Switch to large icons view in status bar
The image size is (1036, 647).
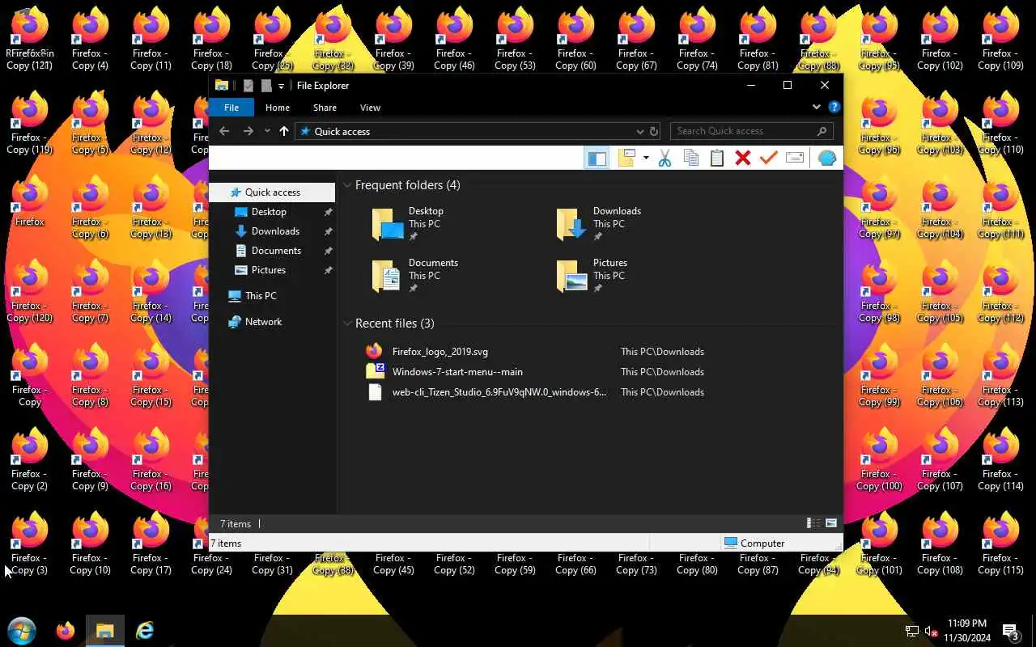click(831, 523)
